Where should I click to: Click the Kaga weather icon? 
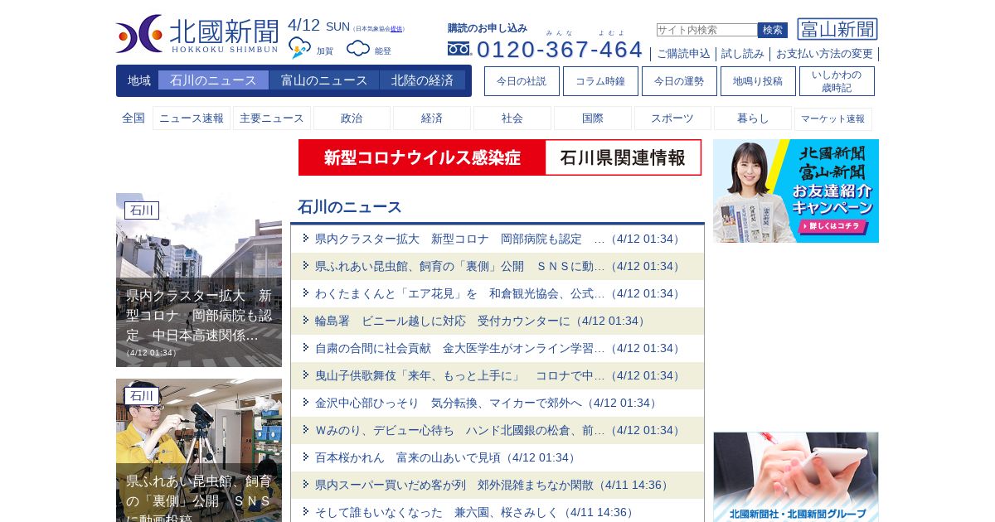299,48
